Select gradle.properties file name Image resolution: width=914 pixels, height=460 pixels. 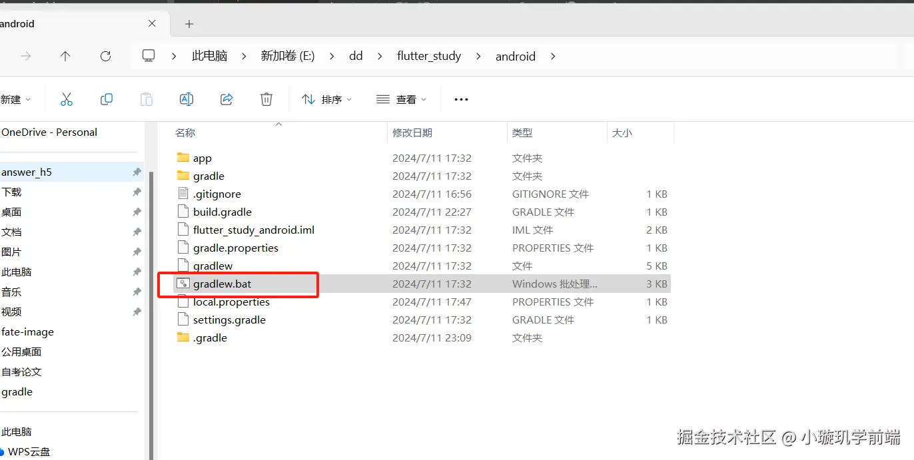coord(236,248)
